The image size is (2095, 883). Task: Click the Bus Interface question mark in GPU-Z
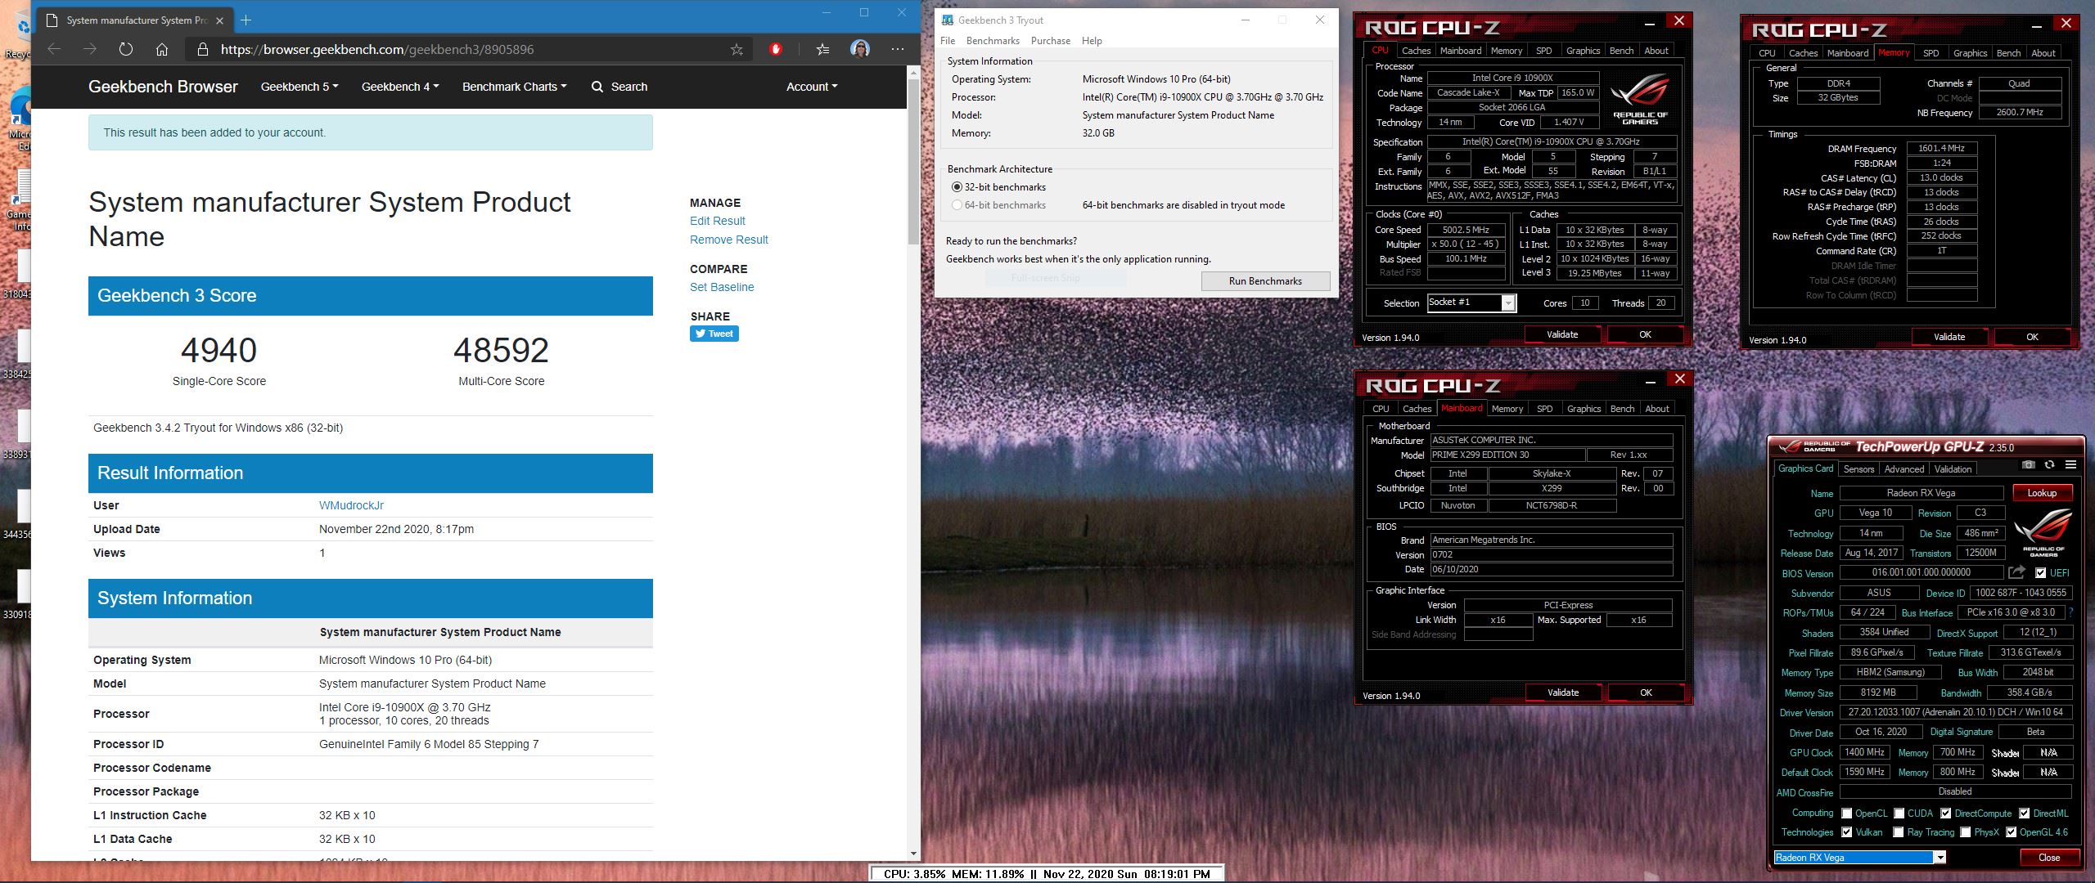coord(2070,612)
